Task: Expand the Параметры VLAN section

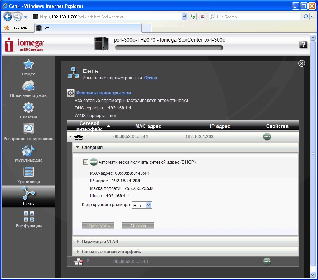Action: coord(100,242)
